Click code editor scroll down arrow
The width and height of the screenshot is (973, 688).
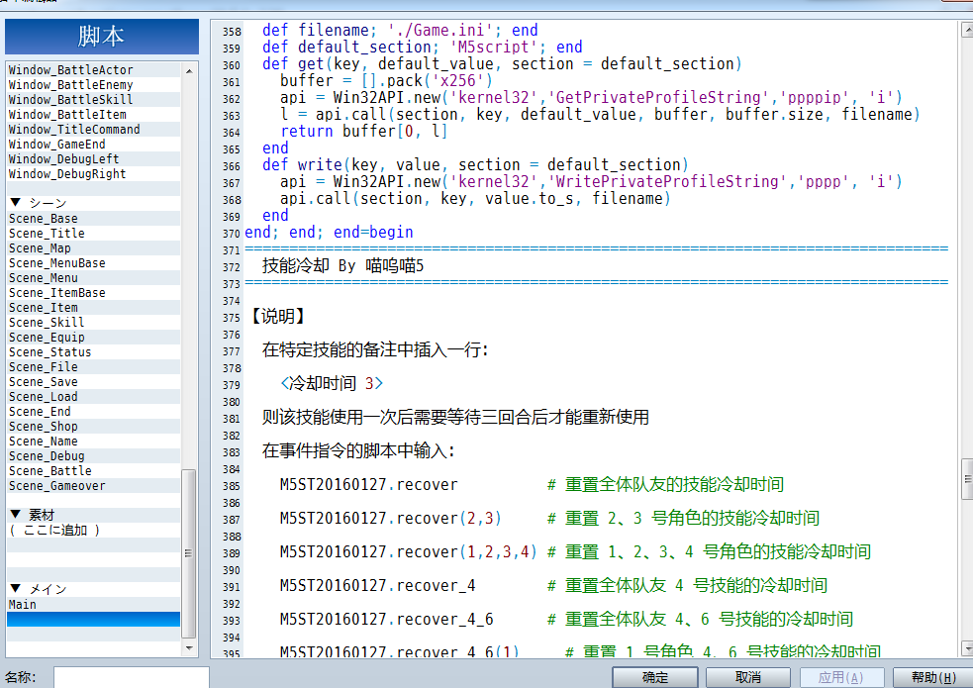[x=967, y=648]
